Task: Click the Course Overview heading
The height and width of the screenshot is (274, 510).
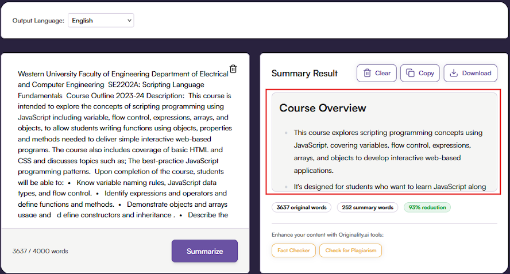Action: (x=323, y=108)
